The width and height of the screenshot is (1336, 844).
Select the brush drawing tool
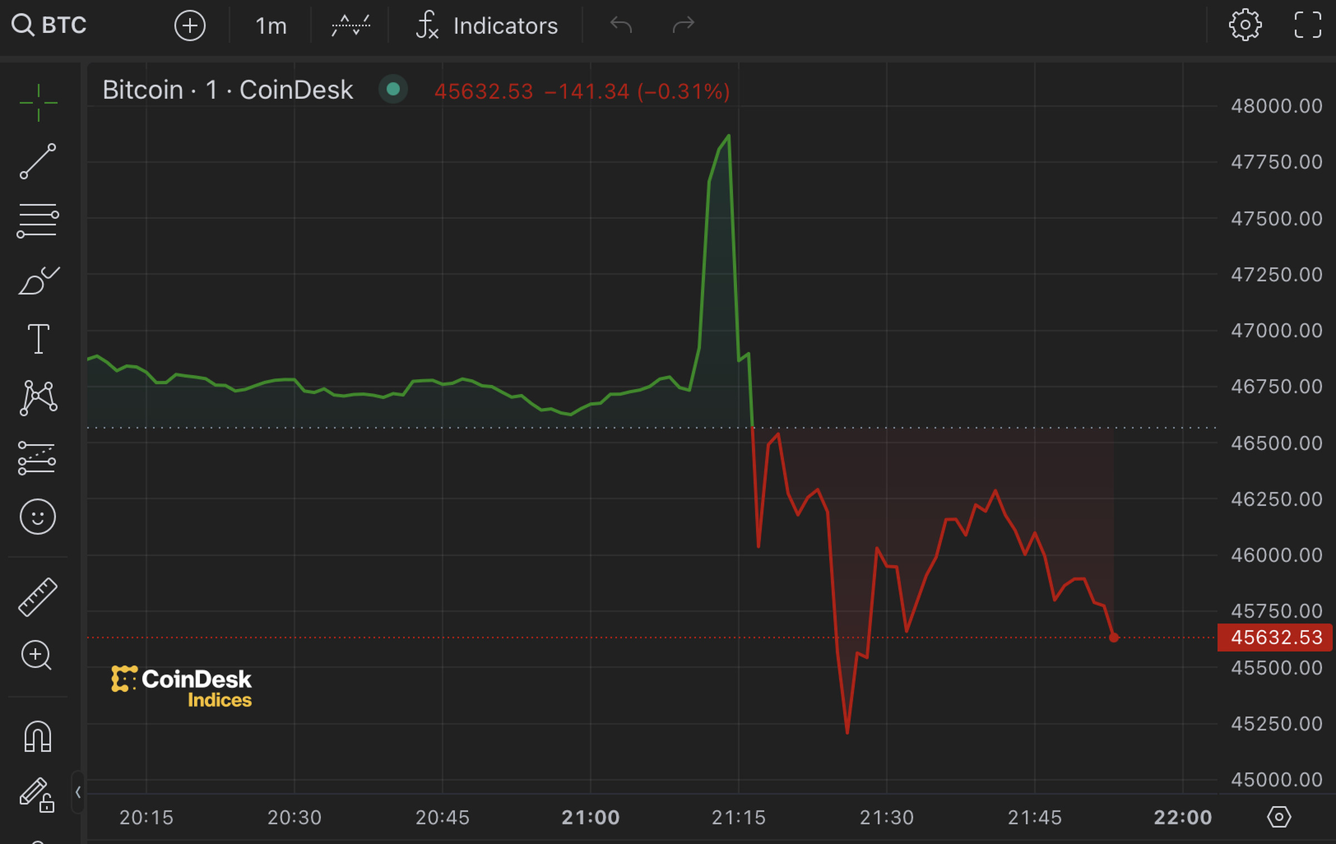click(x=38, y=280)
